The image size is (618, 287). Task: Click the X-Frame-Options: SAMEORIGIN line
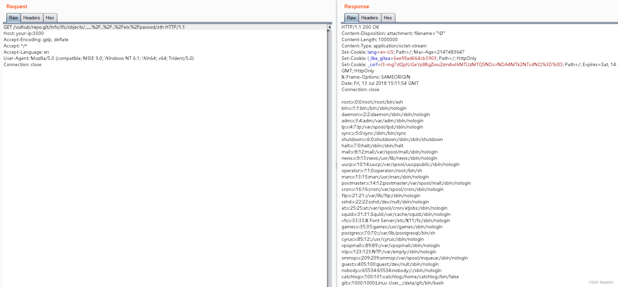pos(376,77)
